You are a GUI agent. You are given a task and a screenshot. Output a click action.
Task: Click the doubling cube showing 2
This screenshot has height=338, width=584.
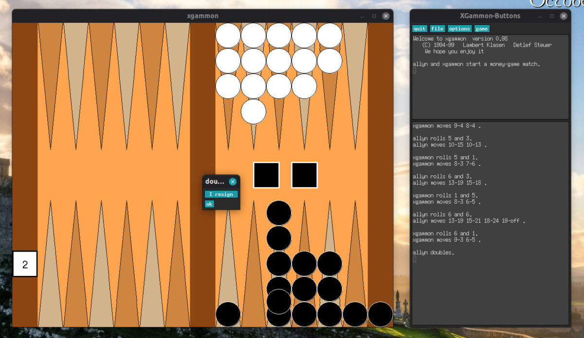click(x=25, y=264)
